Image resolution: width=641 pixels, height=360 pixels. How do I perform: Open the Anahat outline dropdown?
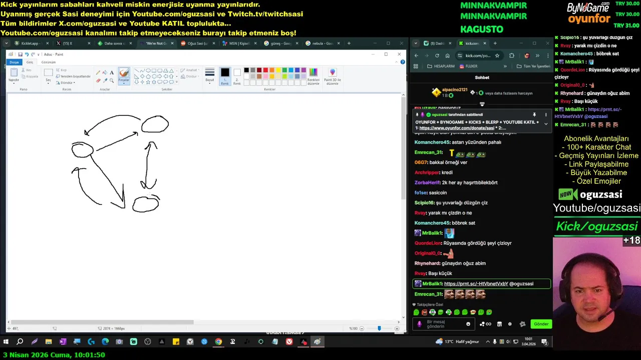click(x=191, y=70)
